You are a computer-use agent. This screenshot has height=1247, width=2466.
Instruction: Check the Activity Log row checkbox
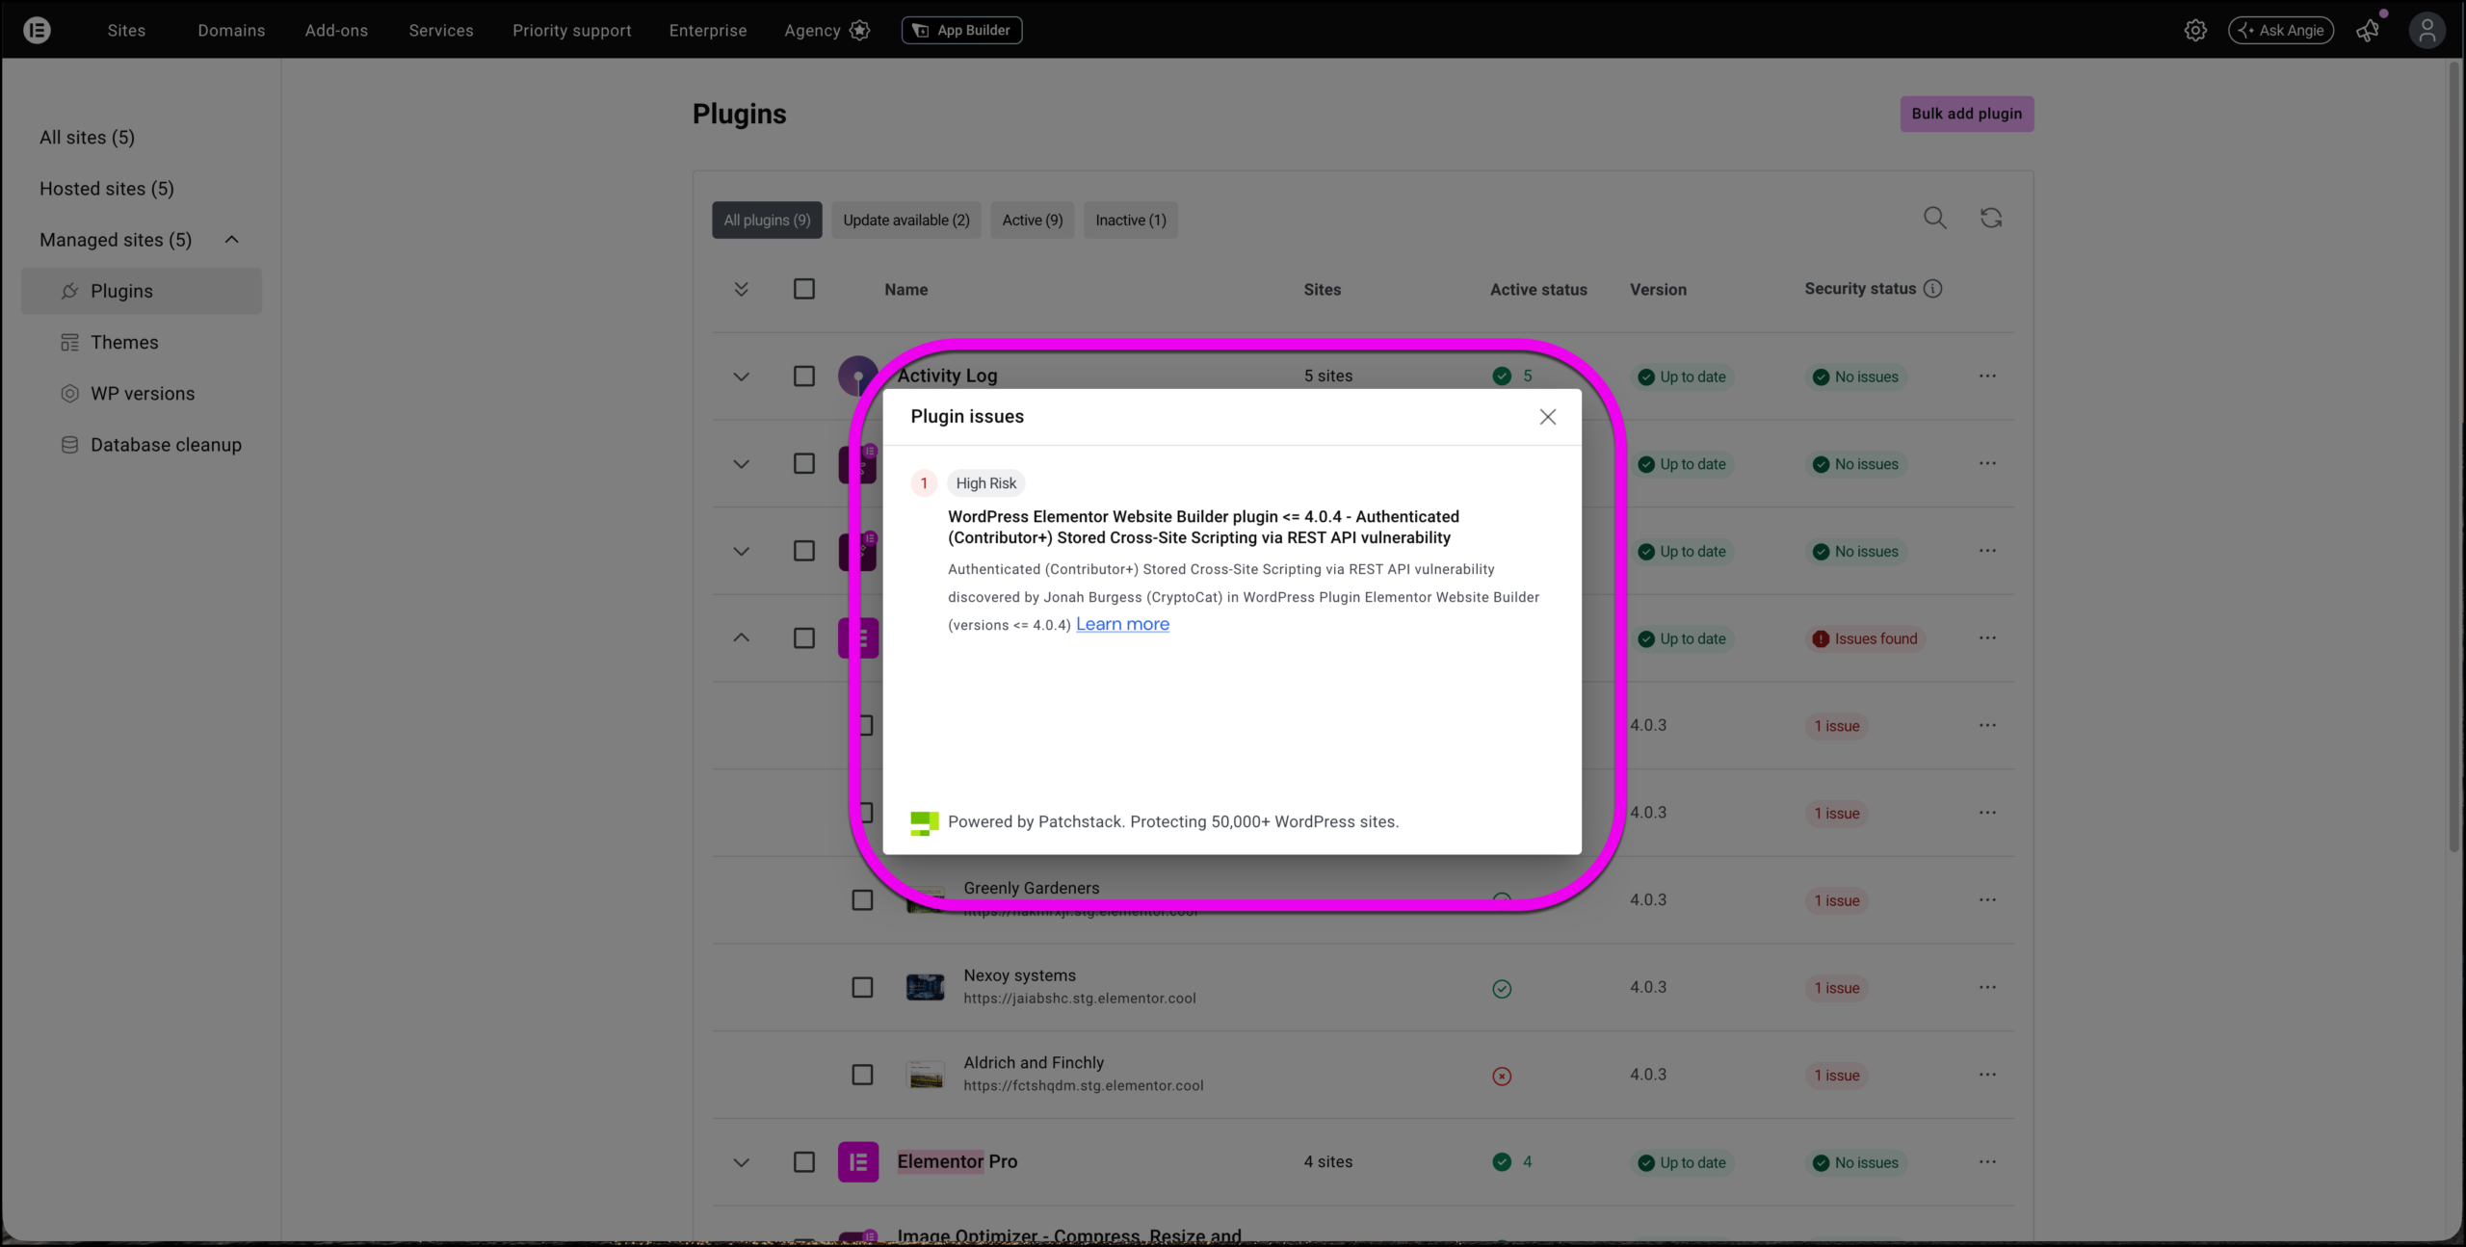point(804,377)
